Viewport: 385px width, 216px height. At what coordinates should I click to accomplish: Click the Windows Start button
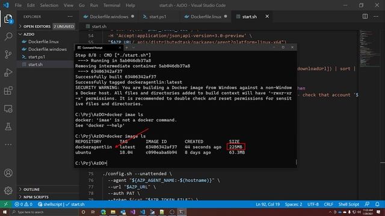click(5, 212)
